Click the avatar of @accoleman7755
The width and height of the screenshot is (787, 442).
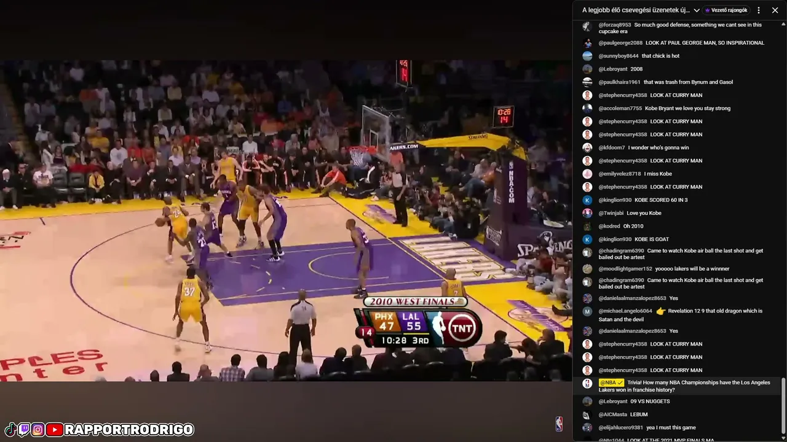[x=587, y=109]
